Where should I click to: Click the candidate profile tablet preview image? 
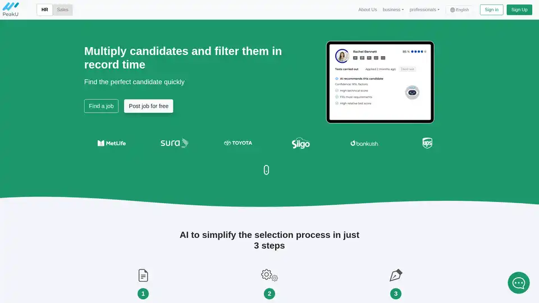tap(380, 82)
